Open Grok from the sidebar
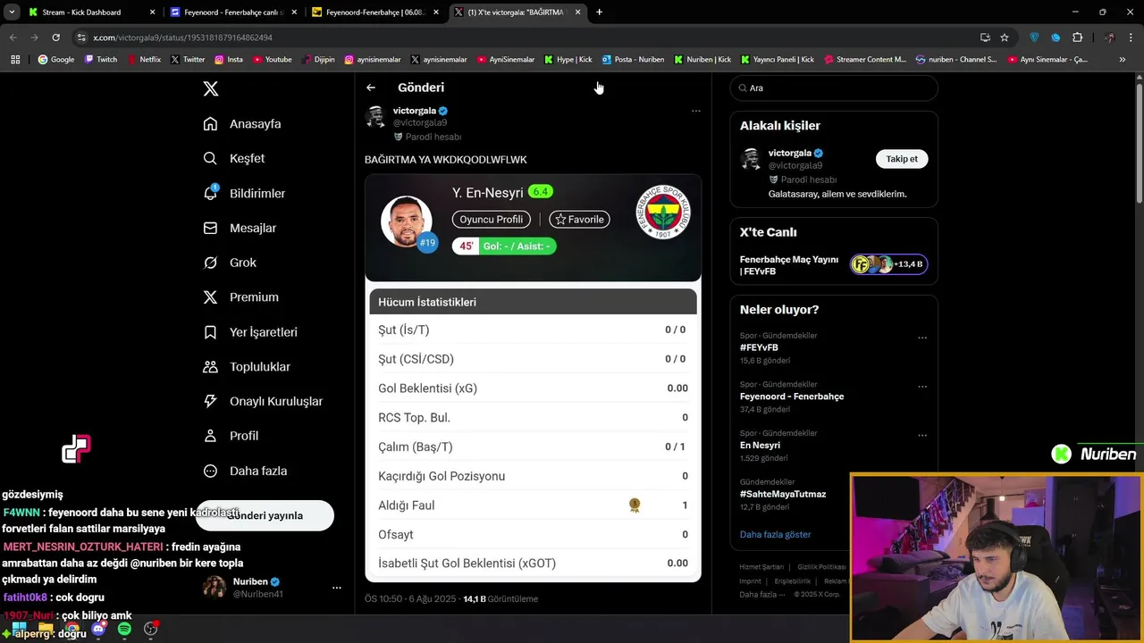1144x643 pixels. pos(230,263)
